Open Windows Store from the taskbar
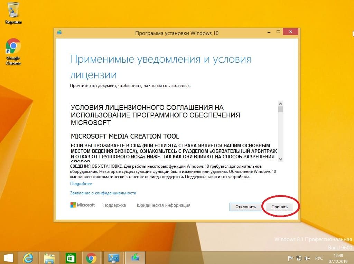This screenshot has height=264, width=354. click(x=71, y=258)
